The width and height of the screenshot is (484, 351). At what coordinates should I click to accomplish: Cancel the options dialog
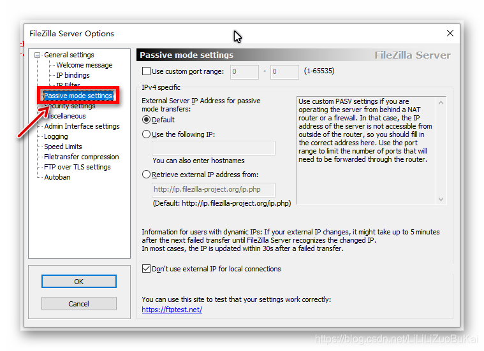tap(79, 303)
